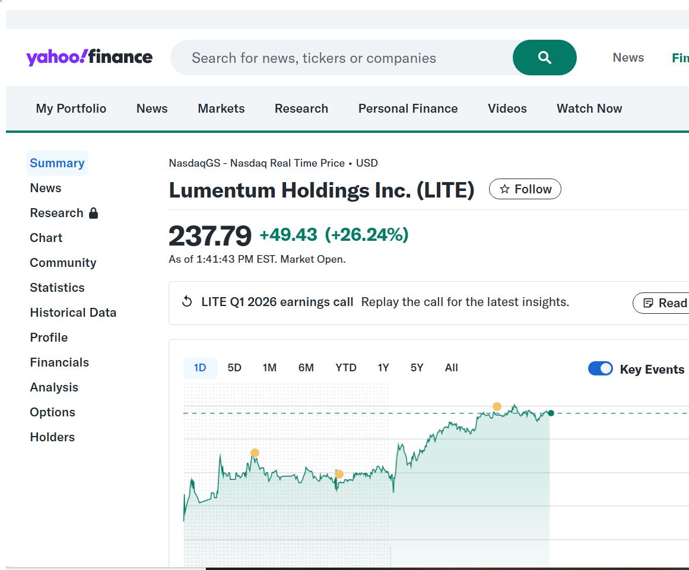The image size is (689, 570).
Task: Switch chart to 6M range
Action: pos(306,368)
